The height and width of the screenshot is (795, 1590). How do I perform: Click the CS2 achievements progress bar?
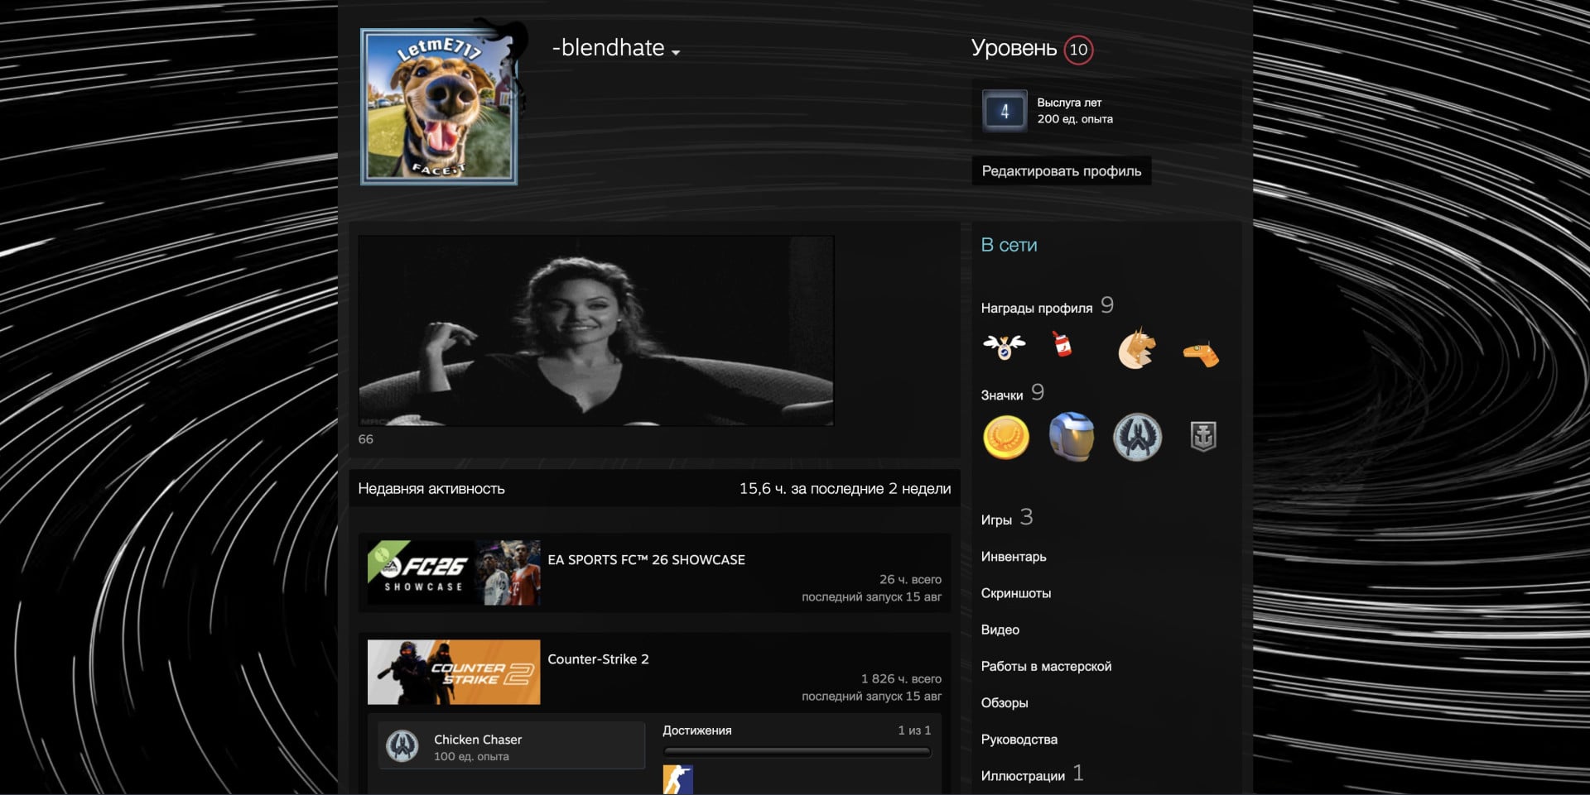pyautogui.click(x=797, y=752)
